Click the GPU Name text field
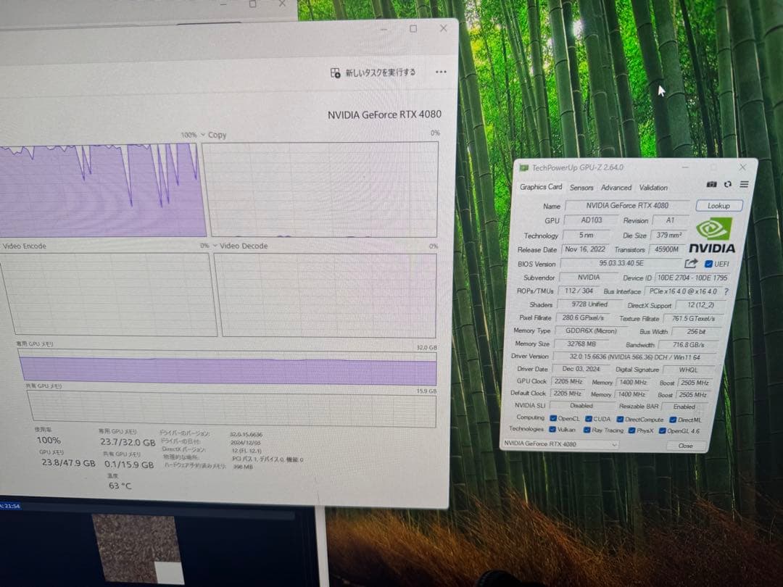The height and width of the screenshot is (587, 783). [627, 206]
